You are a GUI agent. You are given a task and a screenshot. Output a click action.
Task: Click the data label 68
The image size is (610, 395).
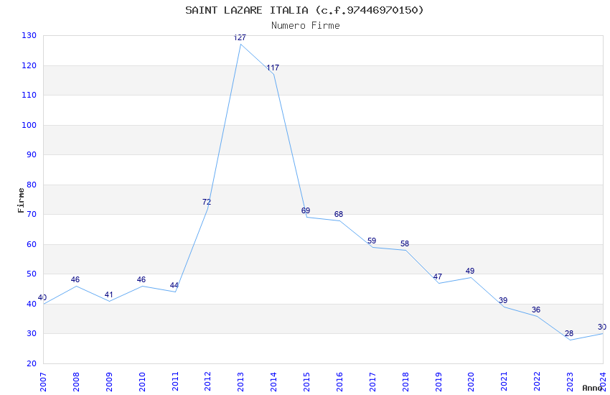pos(339,214)
